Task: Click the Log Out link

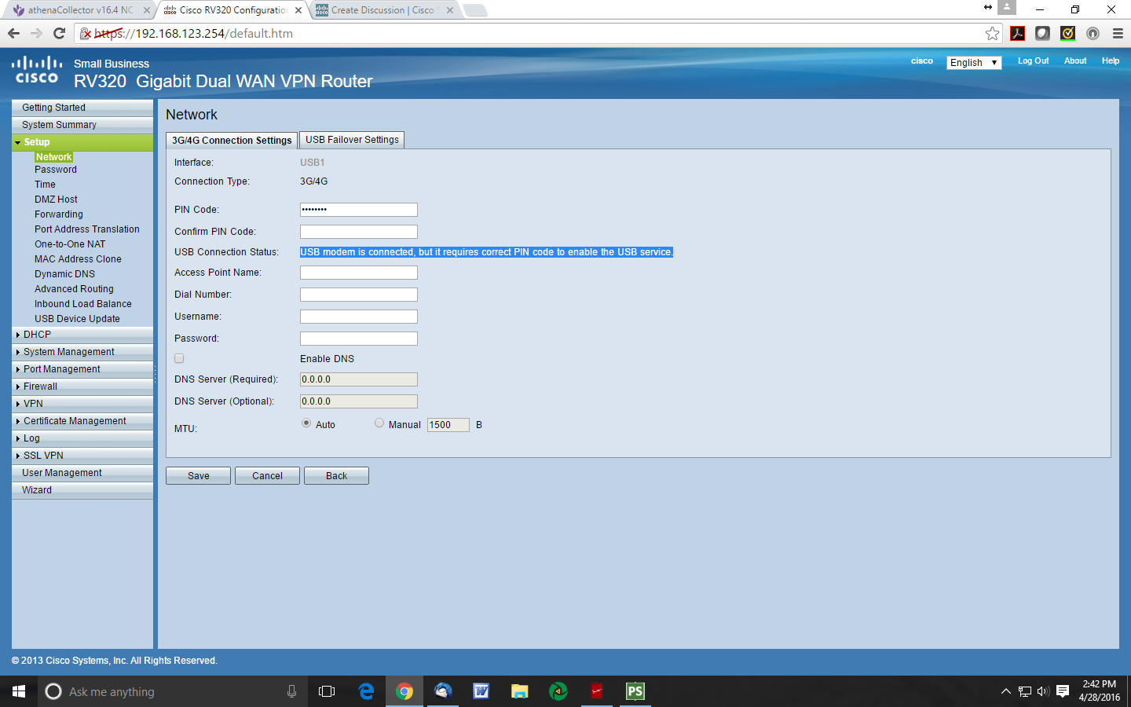Action: [1034, 60]
